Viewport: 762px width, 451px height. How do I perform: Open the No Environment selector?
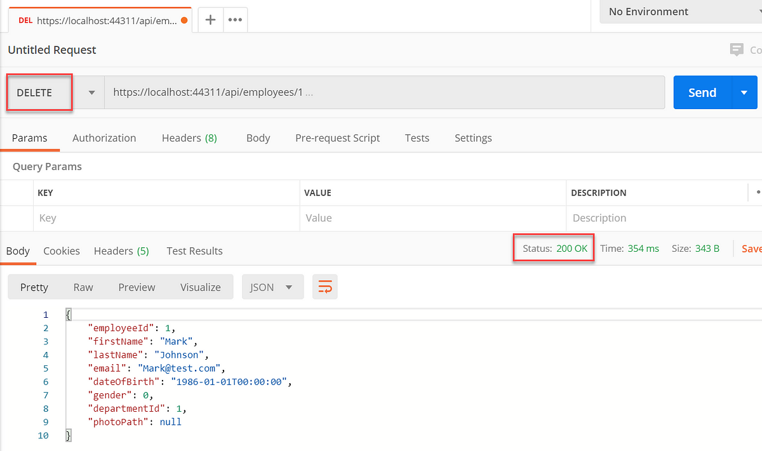coord(681,11)
